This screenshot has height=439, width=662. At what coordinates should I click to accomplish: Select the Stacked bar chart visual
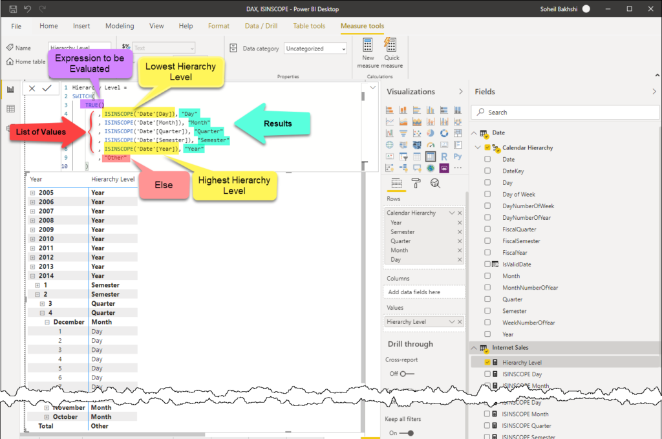(390, 110)
